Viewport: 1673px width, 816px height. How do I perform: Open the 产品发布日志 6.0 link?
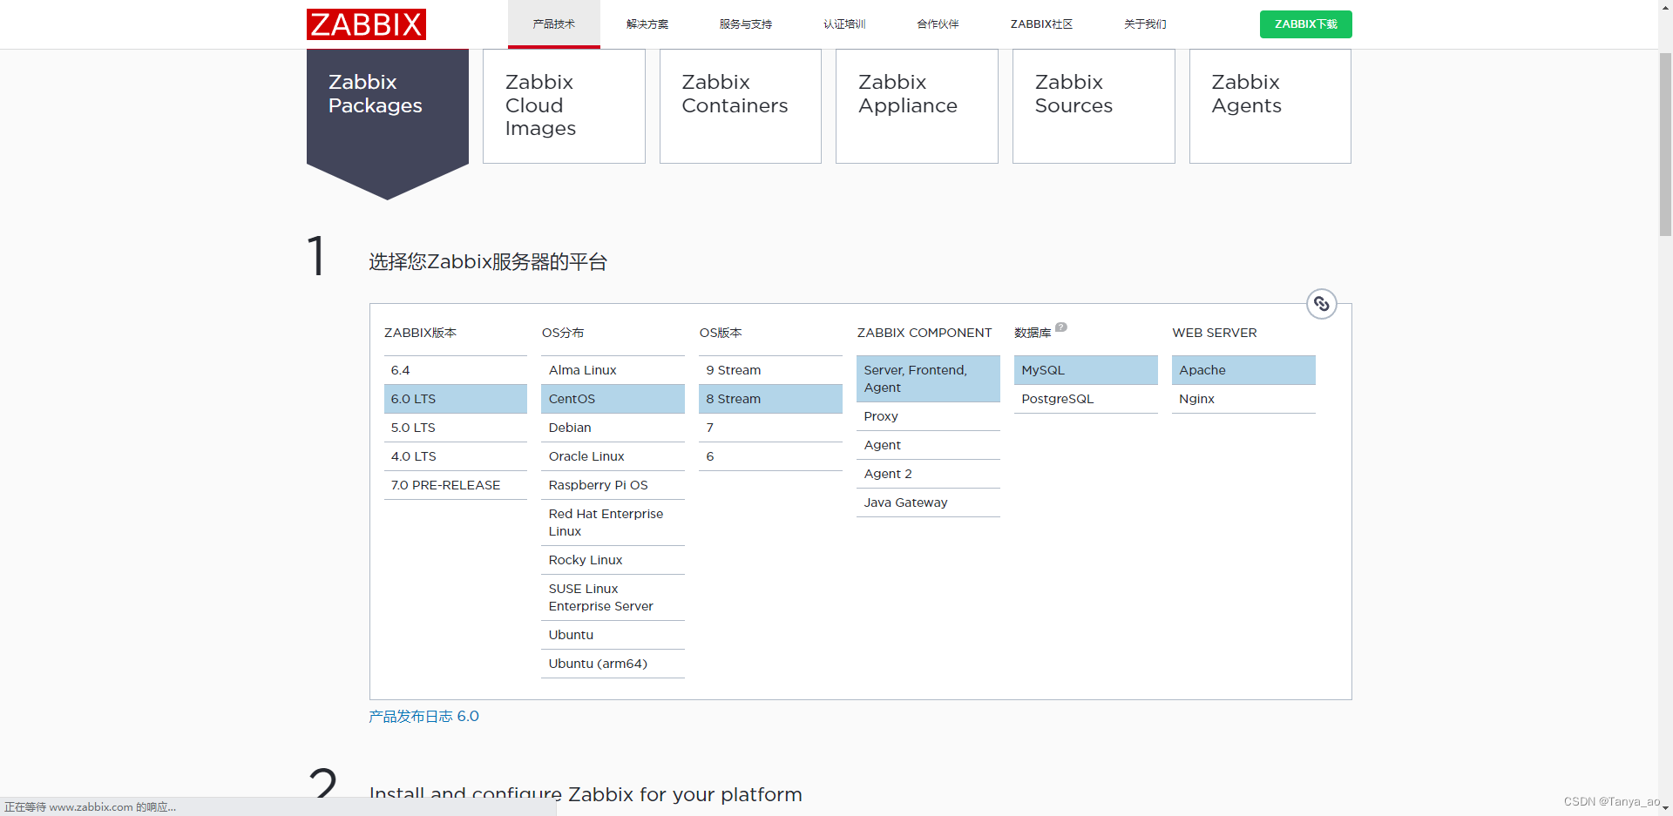(x=423, y=716)
